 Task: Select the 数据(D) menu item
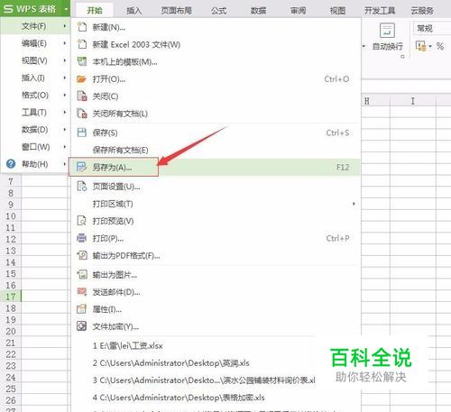tap(35, 130)
